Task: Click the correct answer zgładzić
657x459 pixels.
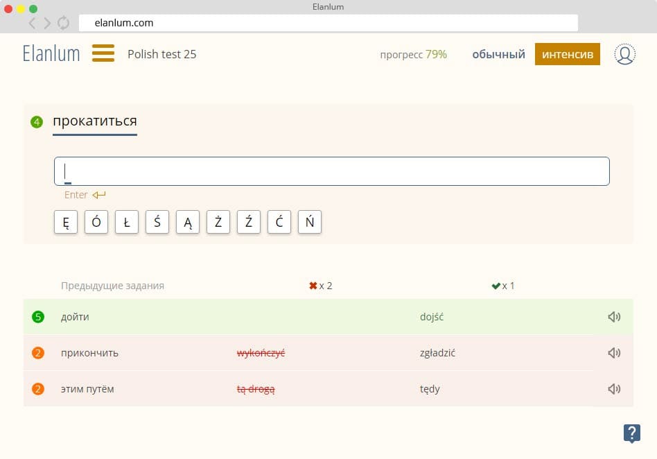Action: click(x=437, y=353)
